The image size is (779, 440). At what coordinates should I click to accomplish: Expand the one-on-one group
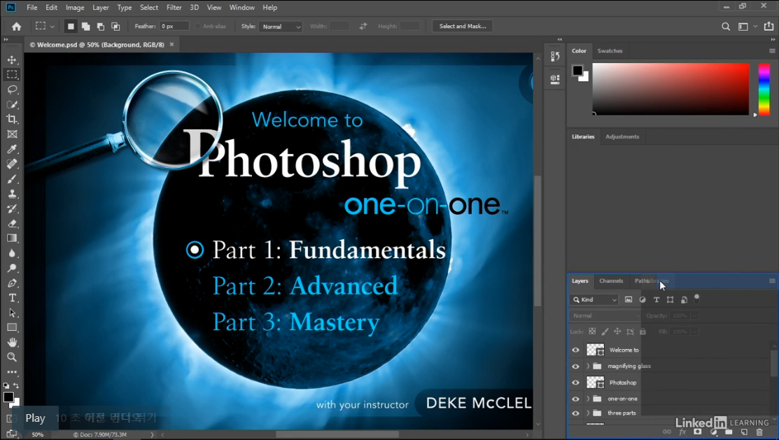(588, 399)
